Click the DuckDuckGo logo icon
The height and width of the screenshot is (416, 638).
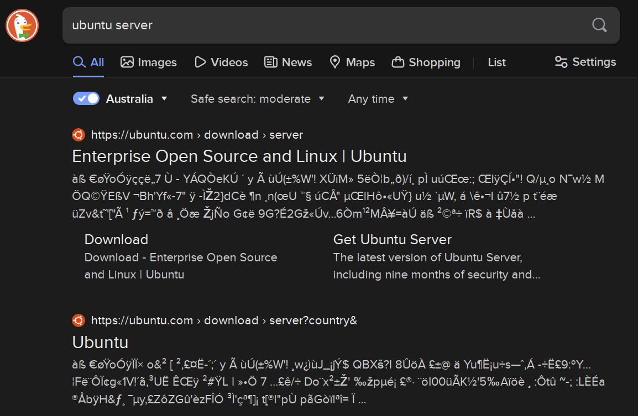22,25
